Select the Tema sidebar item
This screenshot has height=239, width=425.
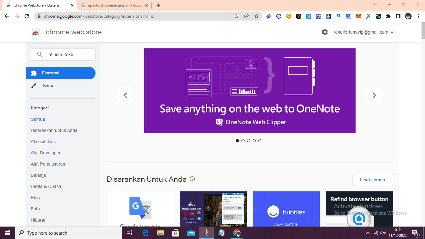61,85
